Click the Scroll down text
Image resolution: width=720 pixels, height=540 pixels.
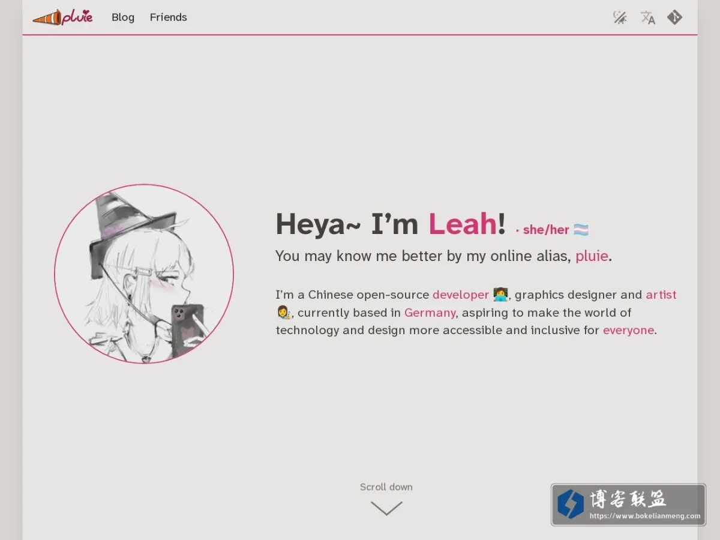(x=386, y=487)
